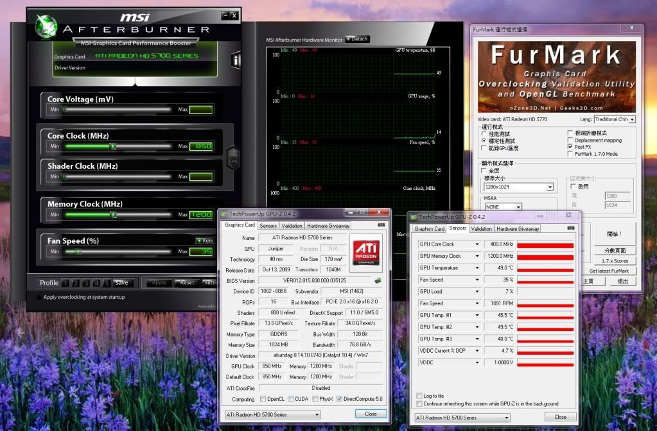Screen dimensions: 657x431
Task: Switch to Sensors tab in Graphics Card window
Action: tap(268, 226)
